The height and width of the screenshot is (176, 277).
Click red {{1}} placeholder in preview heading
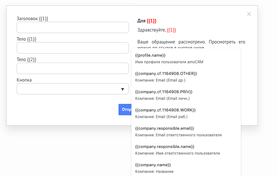pyautogui.click(x=151, y=21)
